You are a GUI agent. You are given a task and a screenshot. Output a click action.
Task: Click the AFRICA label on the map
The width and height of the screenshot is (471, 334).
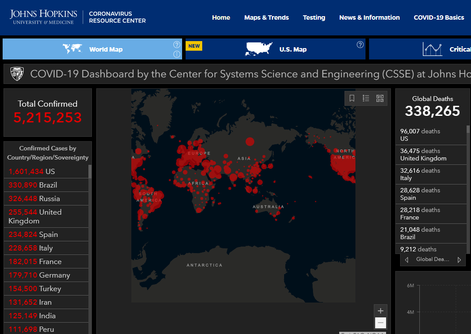[198, 183]
